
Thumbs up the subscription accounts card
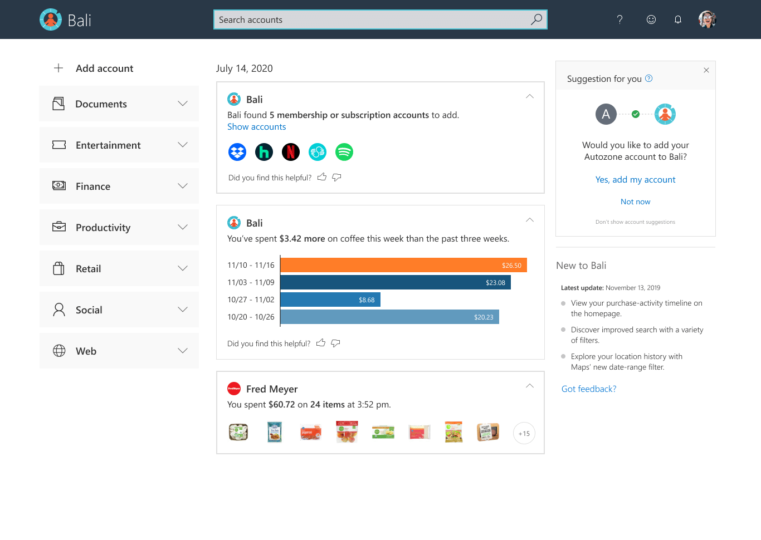pyautogui.click(x=322, y=178)
